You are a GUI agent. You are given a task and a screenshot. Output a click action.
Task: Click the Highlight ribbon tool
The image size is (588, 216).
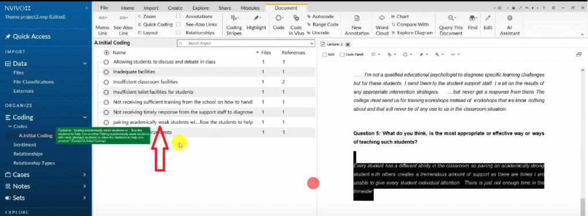[256, 22]
